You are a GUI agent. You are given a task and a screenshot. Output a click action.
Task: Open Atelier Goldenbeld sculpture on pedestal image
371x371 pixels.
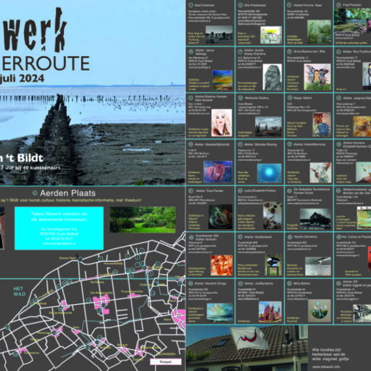(273, 265)
